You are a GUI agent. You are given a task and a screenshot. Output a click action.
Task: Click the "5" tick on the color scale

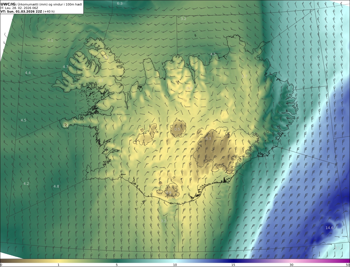coord(117,265)
